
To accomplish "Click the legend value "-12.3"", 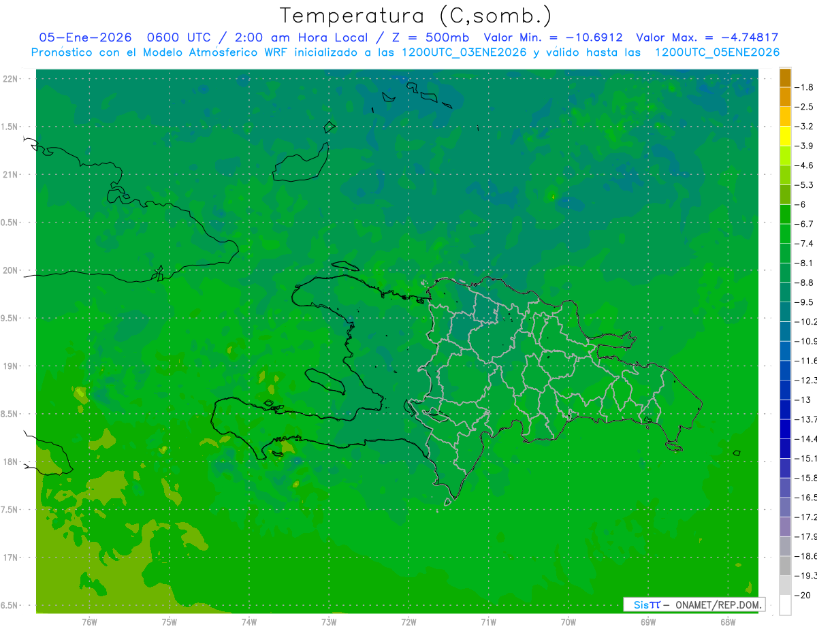I will click(x=805, y=380).
